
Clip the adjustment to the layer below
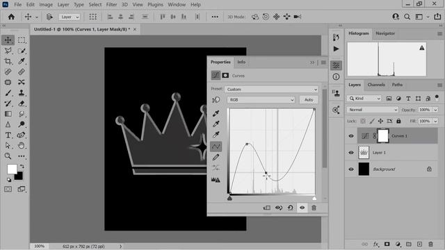click(x=267, y=208)
